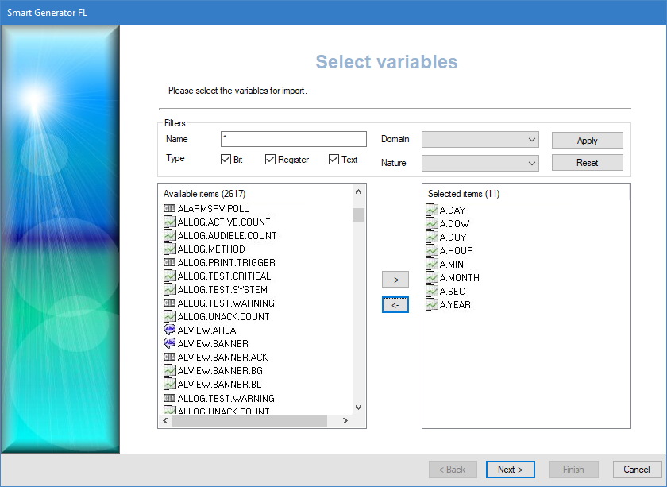The height and width of the screenshot is (487, 667).
Task: Click the icon beside A.YEAR in selected items
Action: pyautogui.click(x=432, y=304)
